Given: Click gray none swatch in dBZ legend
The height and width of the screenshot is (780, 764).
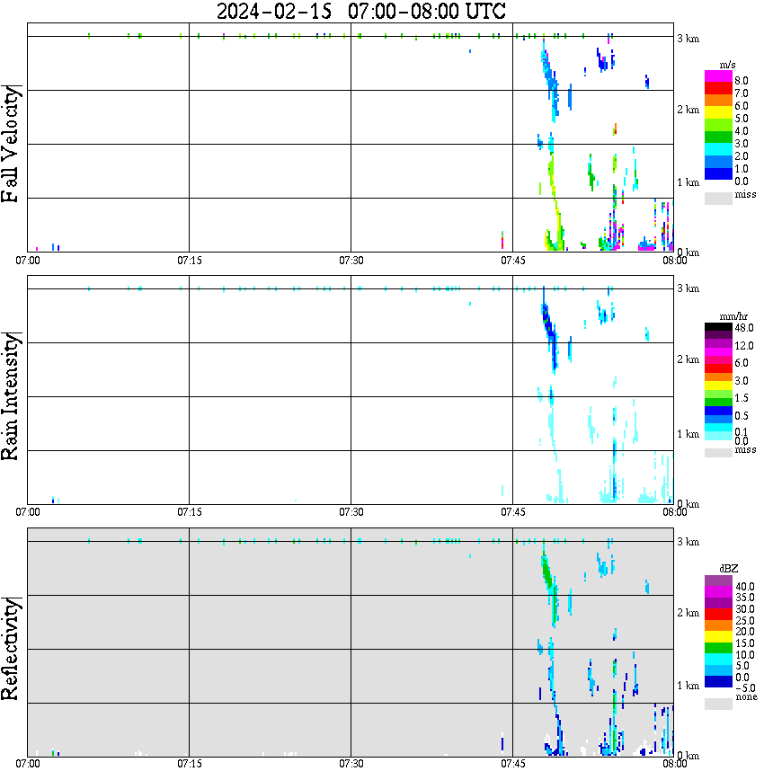Looking at the screenshot, I should click(x=718, y=704).
